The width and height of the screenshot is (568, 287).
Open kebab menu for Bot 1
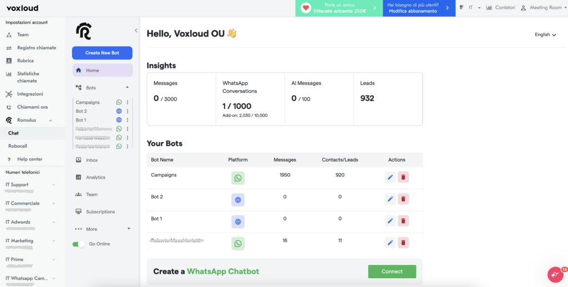128,120
